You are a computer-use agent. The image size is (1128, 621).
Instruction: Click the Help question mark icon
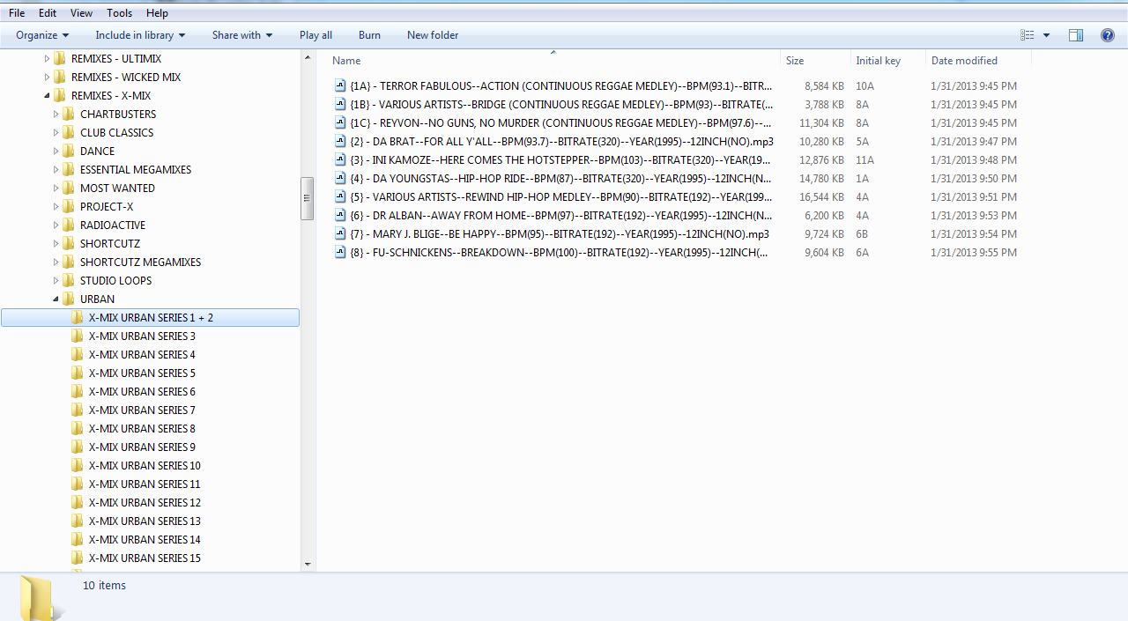(x=1108, y=35)
